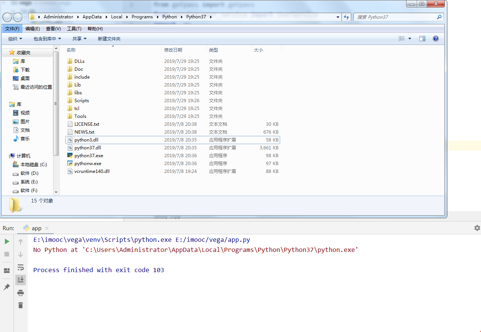481x332 pixels.
Task: Open the 组织 dropdown
Action: [x=15, y=39]
